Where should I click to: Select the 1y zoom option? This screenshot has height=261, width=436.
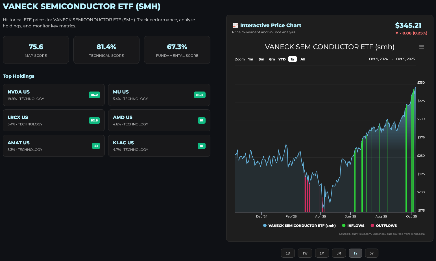(x=293, y=59)
